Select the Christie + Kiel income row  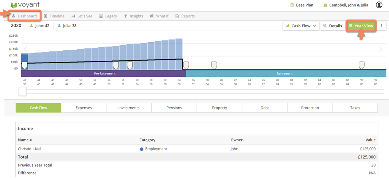tap(197, 149)
